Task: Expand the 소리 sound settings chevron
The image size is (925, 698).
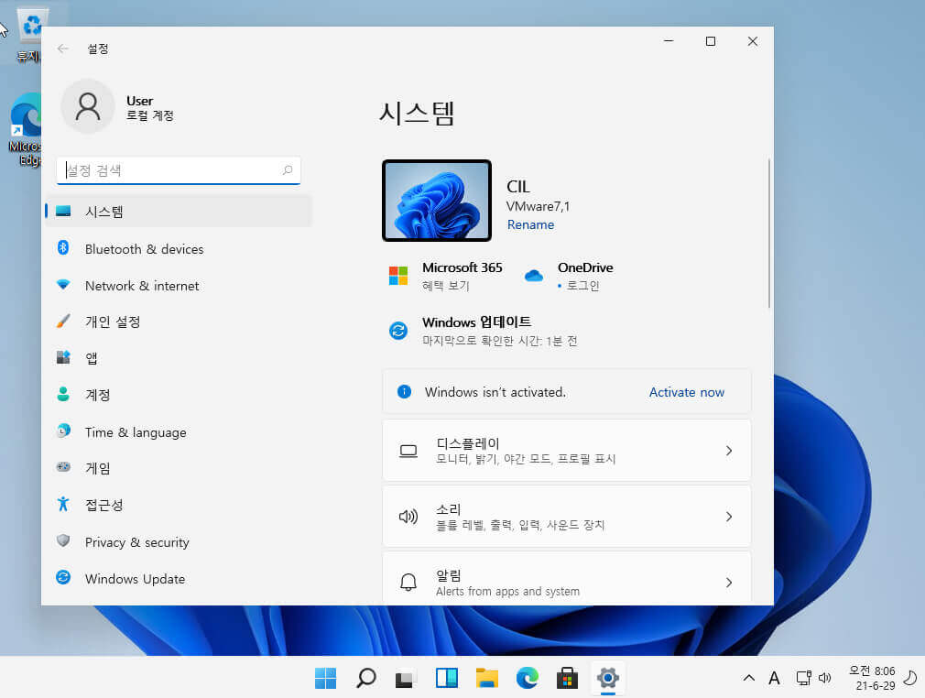Action: pos(729,517)
